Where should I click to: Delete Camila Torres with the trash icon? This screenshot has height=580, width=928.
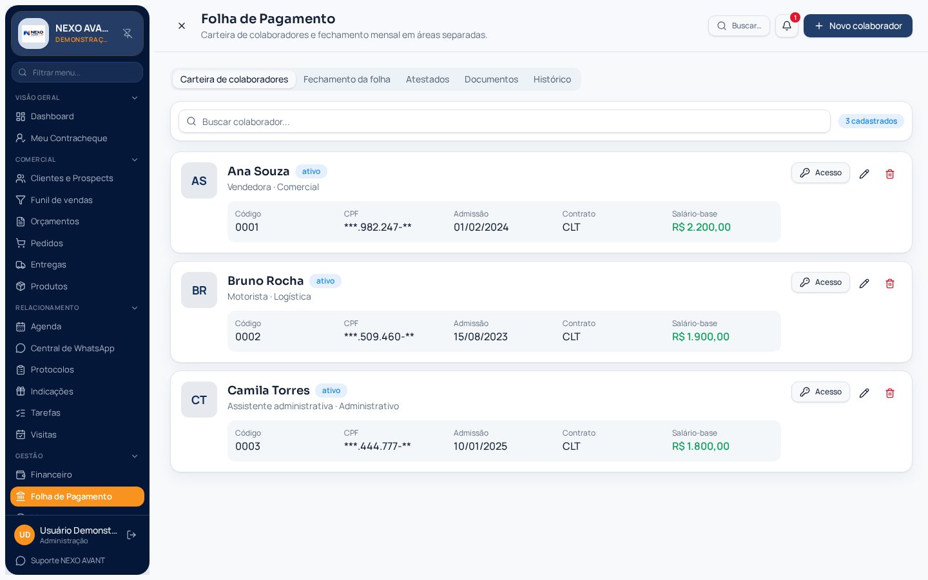pyautogui.click(x=890, y=393)
